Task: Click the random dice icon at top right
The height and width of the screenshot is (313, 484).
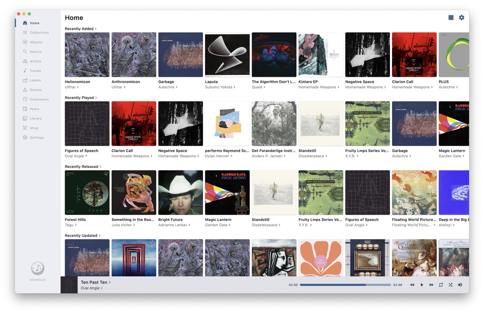Action: [451, 17]
